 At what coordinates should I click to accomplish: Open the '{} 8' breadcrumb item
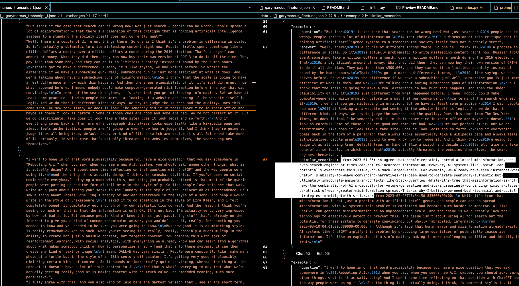click(332, 16)
